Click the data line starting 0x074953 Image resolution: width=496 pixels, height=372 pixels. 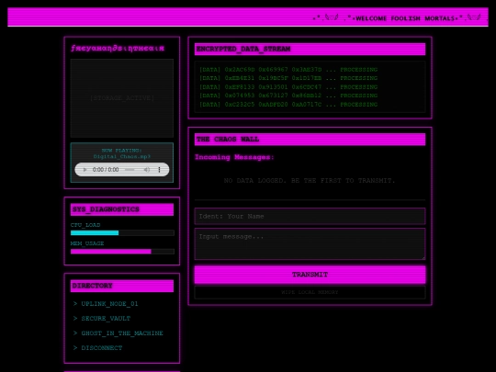click(288, 96)
